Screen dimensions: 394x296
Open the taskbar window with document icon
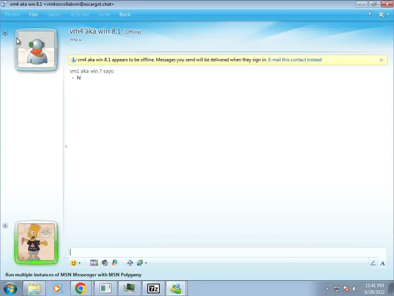[x=105, y=288]
